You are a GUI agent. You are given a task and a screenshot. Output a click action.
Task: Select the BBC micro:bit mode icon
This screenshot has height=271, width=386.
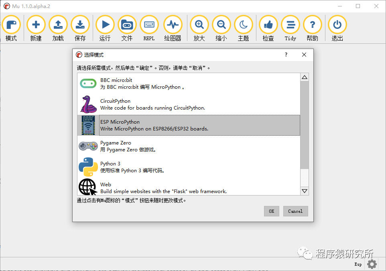(x=88, y=84)
